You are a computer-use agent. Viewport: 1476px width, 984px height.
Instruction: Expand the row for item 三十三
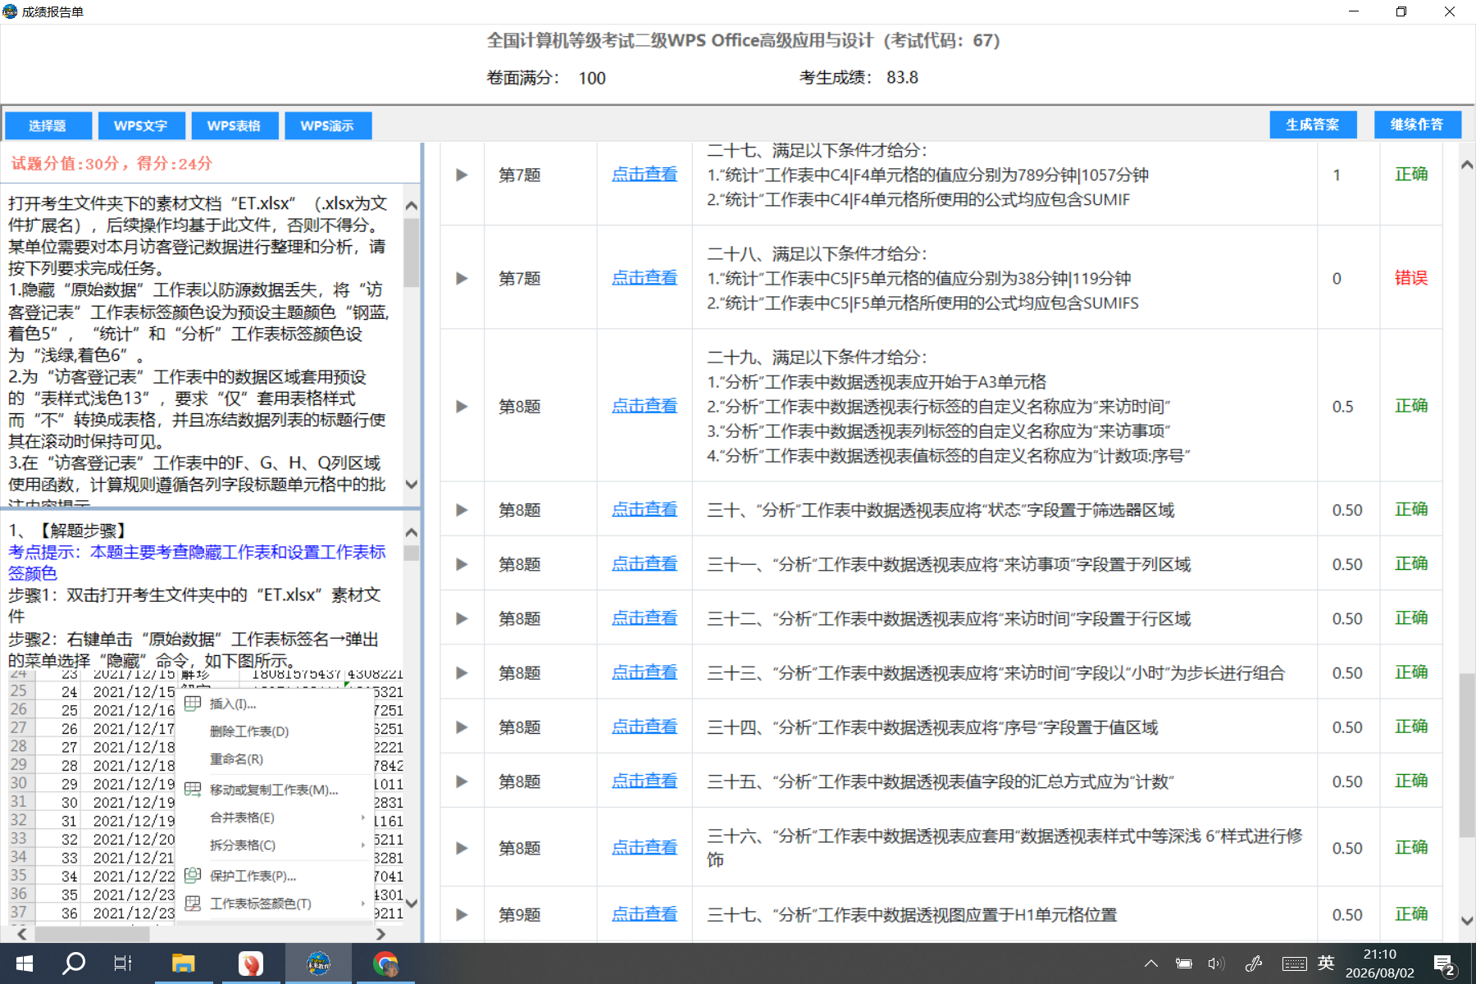click(x=462, y=672)
